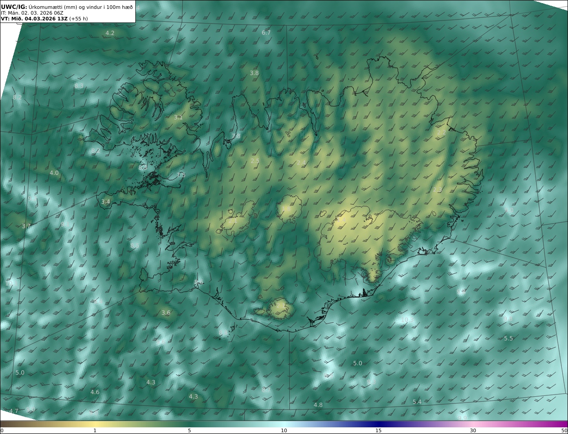Click the colorbar tick label 1

[95, 430]
